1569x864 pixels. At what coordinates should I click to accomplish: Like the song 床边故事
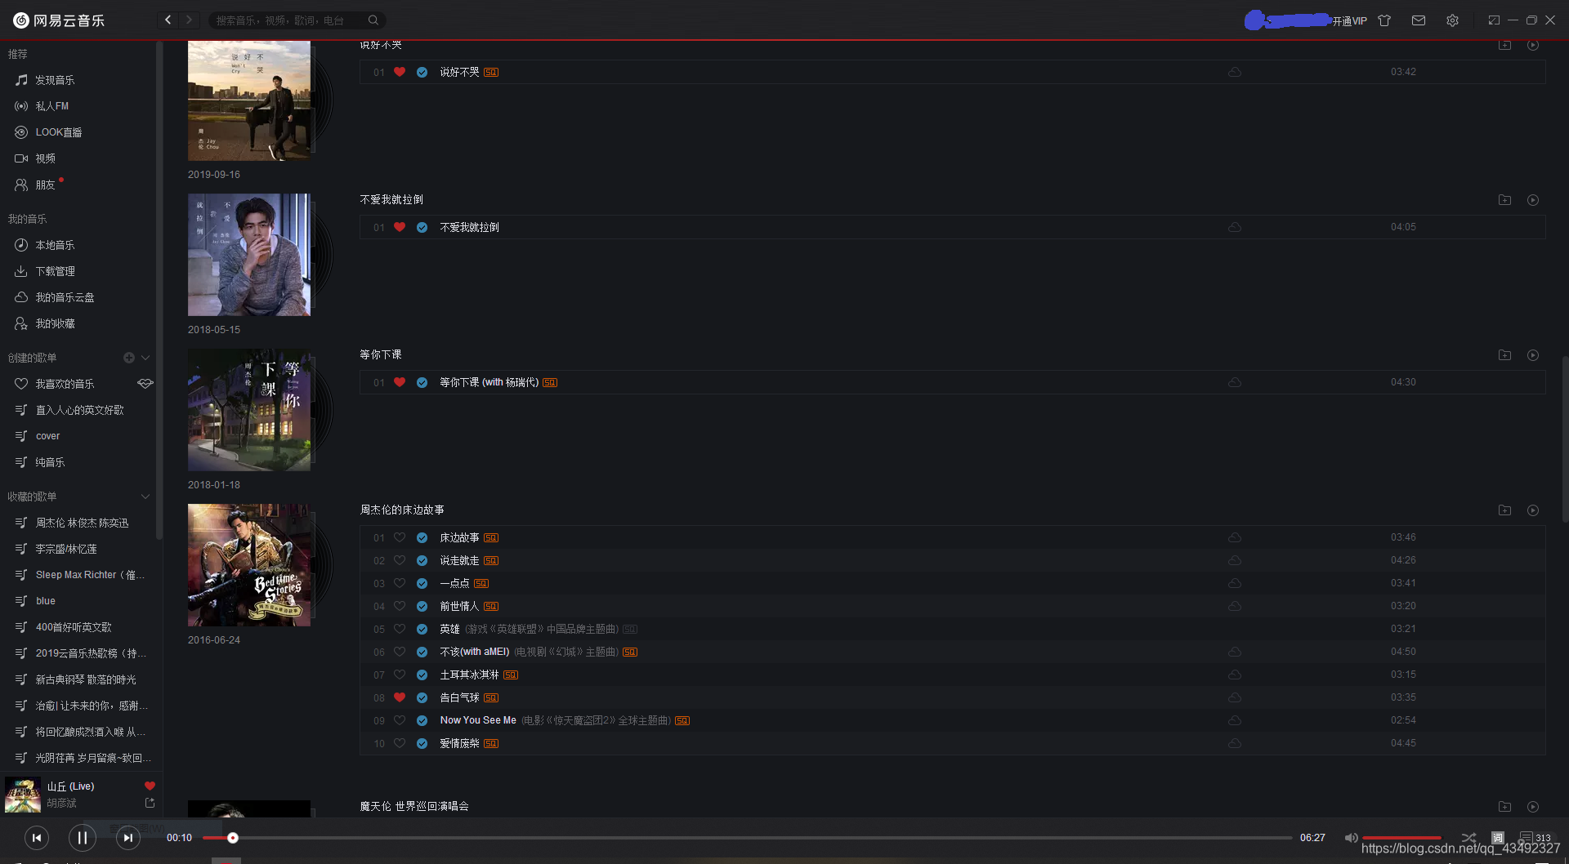[x=400, y=537]
